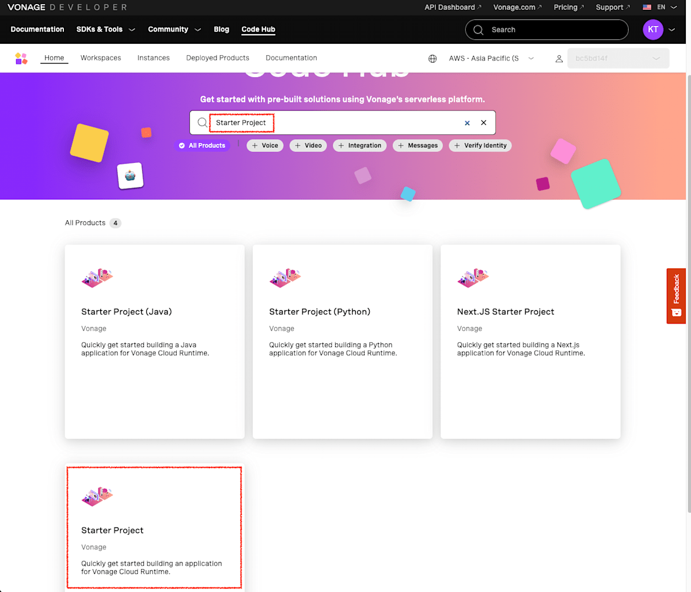The image size is (691, 592).
Task: Open the Starter Project (Java) card title
Action: tap(127, 312)
